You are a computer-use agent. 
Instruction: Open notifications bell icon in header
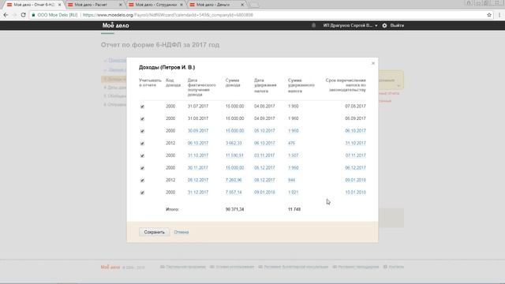coord(314,25)
